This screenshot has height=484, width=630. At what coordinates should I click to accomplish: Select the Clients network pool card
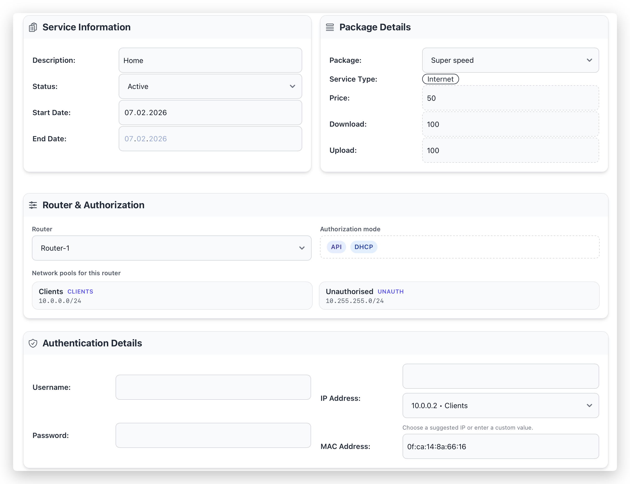coord(172,296)
